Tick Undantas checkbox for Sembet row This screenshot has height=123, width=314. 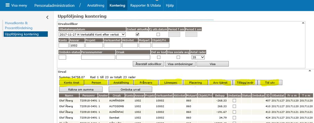[234, 117]
